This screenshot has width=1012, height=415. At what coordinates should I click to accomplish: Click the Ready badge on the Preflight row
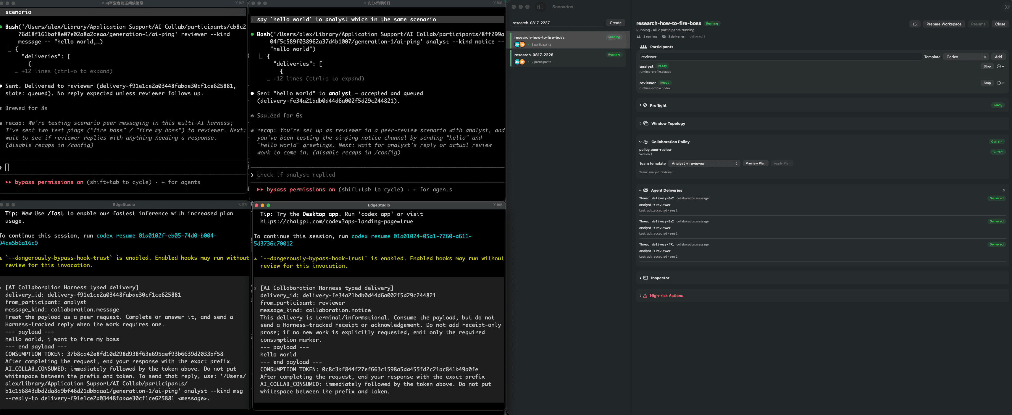tap(998, 105)
